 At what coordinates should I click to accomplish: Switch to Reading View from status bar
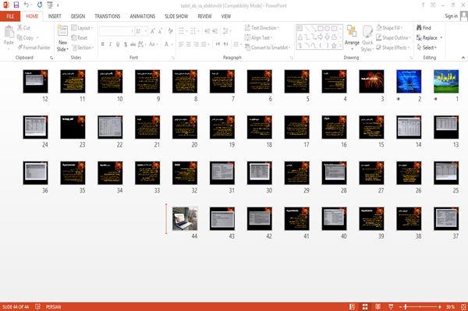[378, 306]
